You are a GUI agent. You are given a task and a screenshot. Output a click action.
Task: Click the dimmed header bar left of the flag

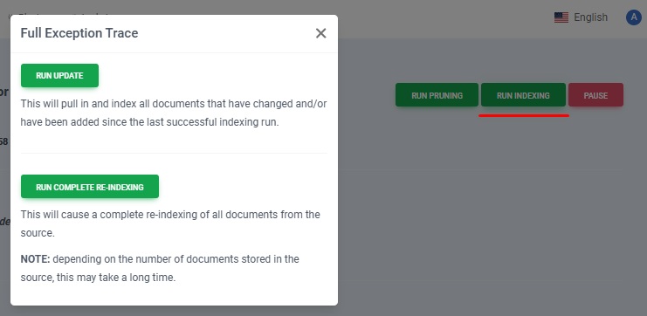(445, 19)
